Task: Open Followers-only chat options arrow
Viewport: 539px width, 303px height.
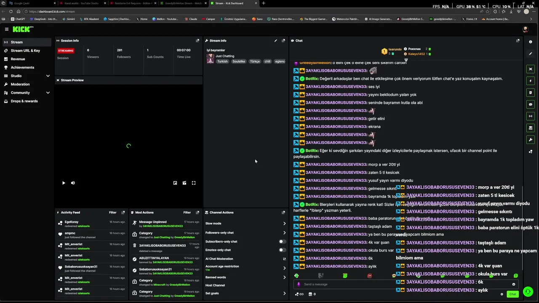Action: [x=284, y=233]
